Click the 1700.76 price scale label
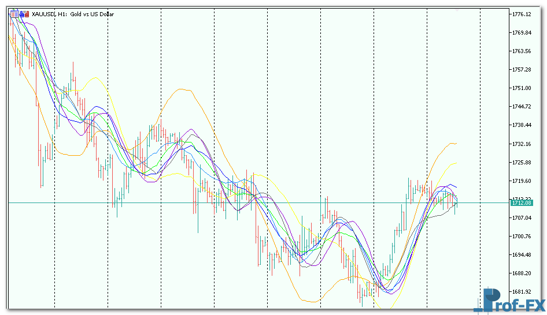547x315 pixels. [521, 237]
